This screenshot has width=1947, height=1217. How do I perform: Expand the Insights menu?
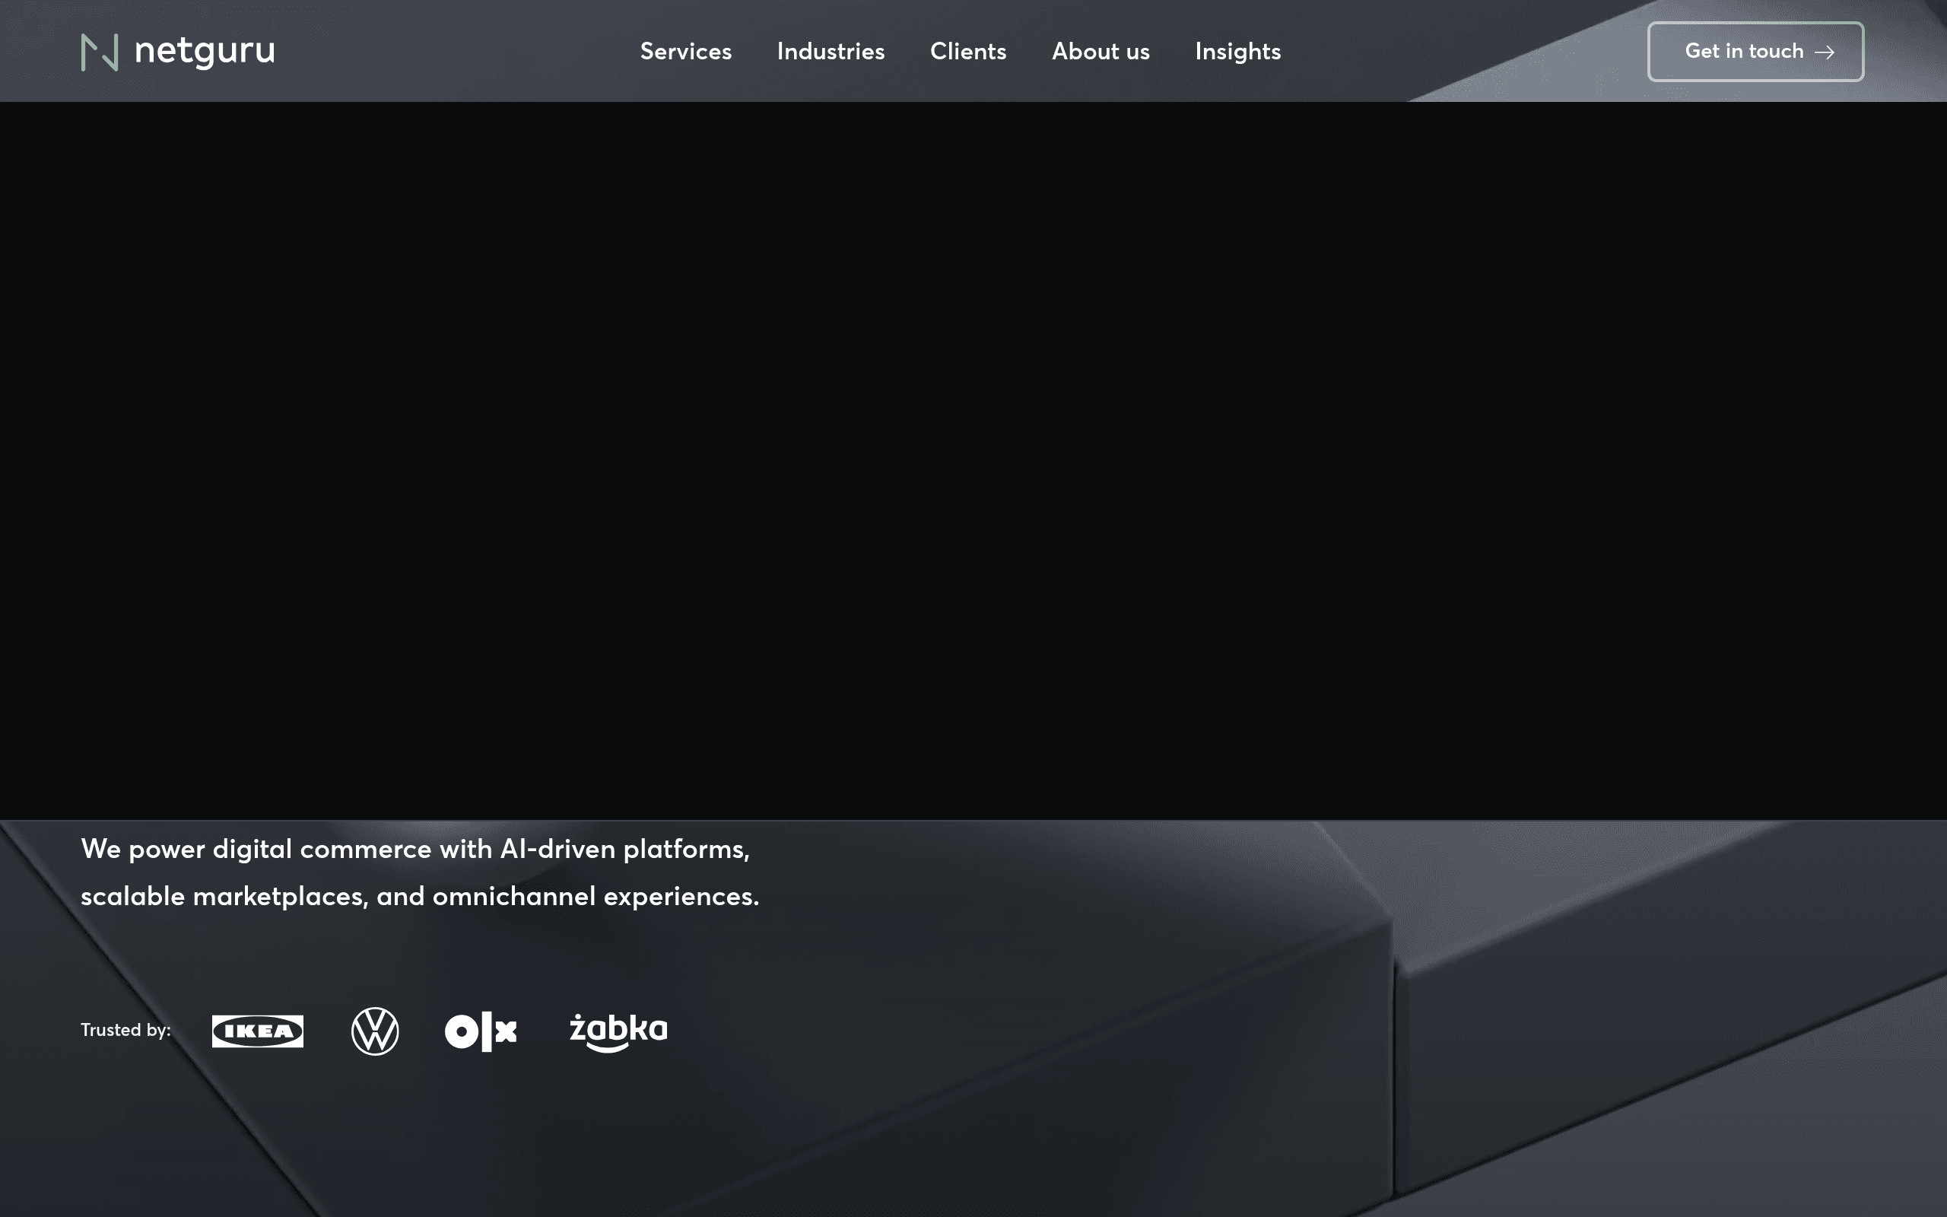(x=1237, y=52)
